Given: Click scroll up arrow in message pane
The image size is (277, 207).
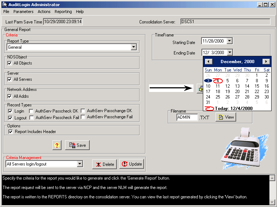Looking at the screenshot, I should [x=272, y=178].
